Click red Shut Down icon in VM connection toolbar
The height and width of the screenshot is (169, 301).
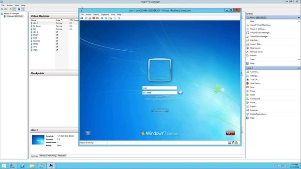(94, 18)
